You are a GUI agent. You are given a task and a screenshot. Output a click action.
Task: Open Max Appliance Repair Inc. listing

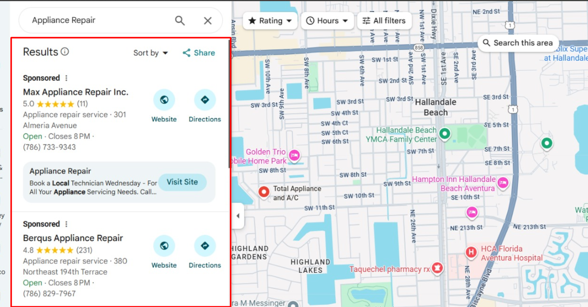76,92
